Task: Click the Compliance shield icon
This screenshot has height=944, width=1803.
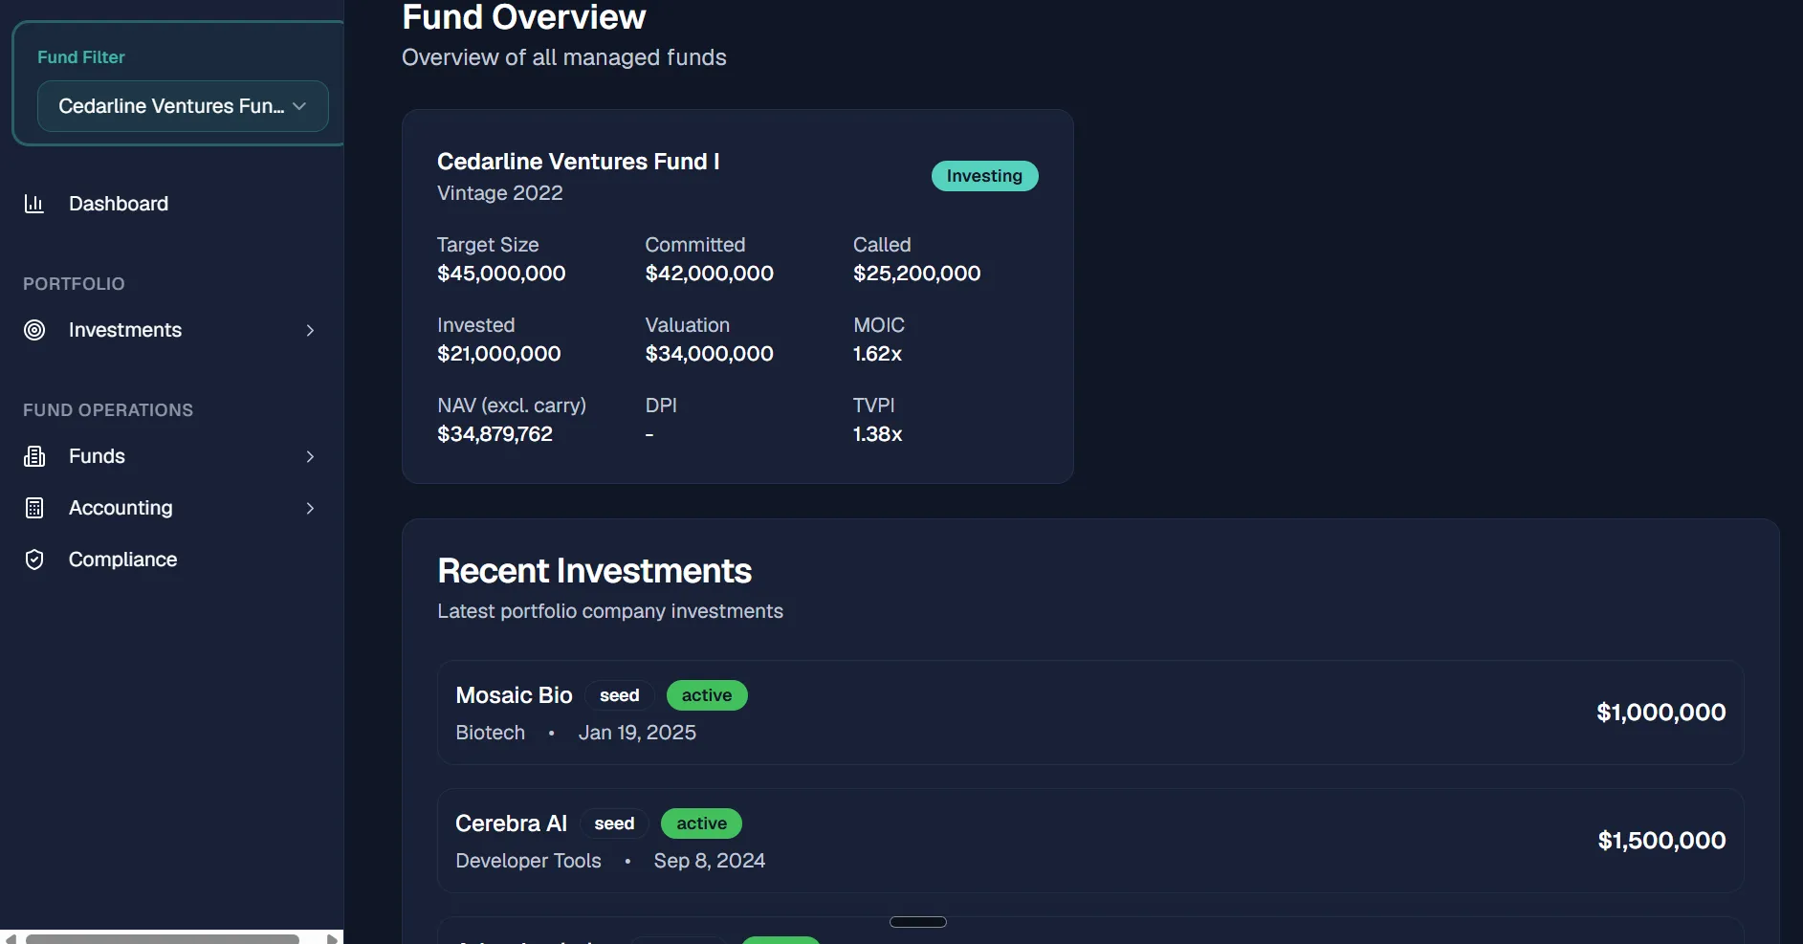Action: pos(34,560)
